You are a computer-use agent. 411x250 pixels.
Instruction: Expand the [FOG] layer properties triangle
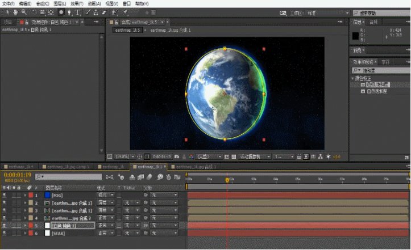coord(24,195)
